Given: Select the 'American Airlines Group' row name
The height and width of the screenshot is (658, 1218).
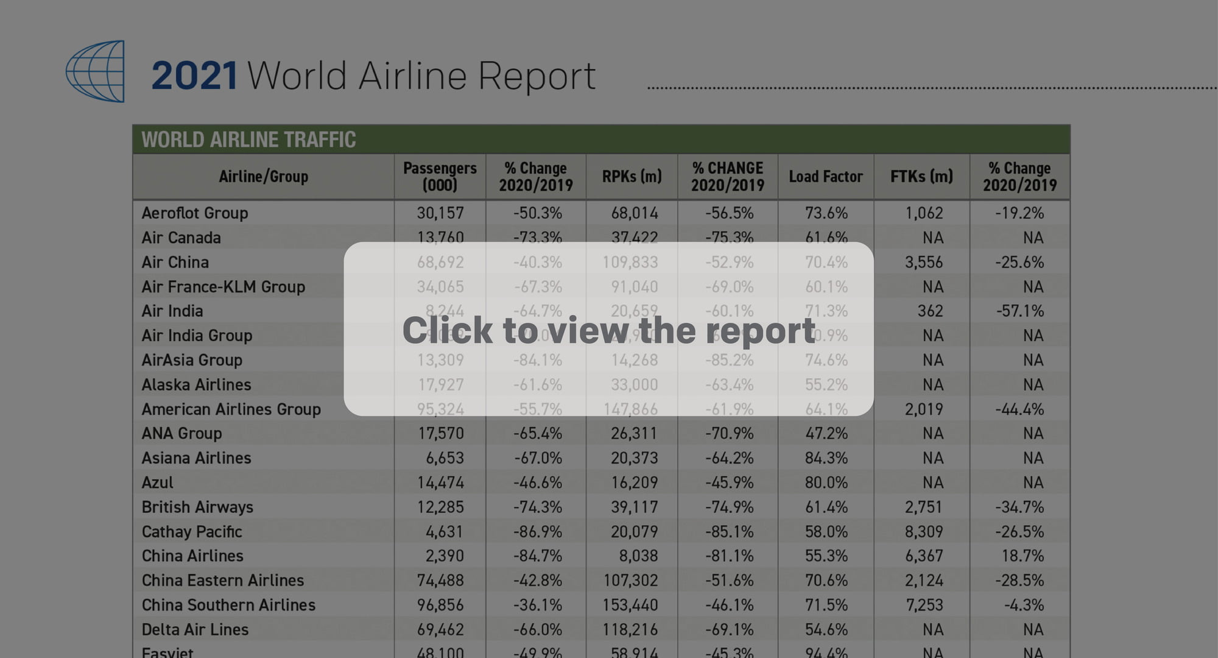Looking at the screenshot, I should [231, 409].
